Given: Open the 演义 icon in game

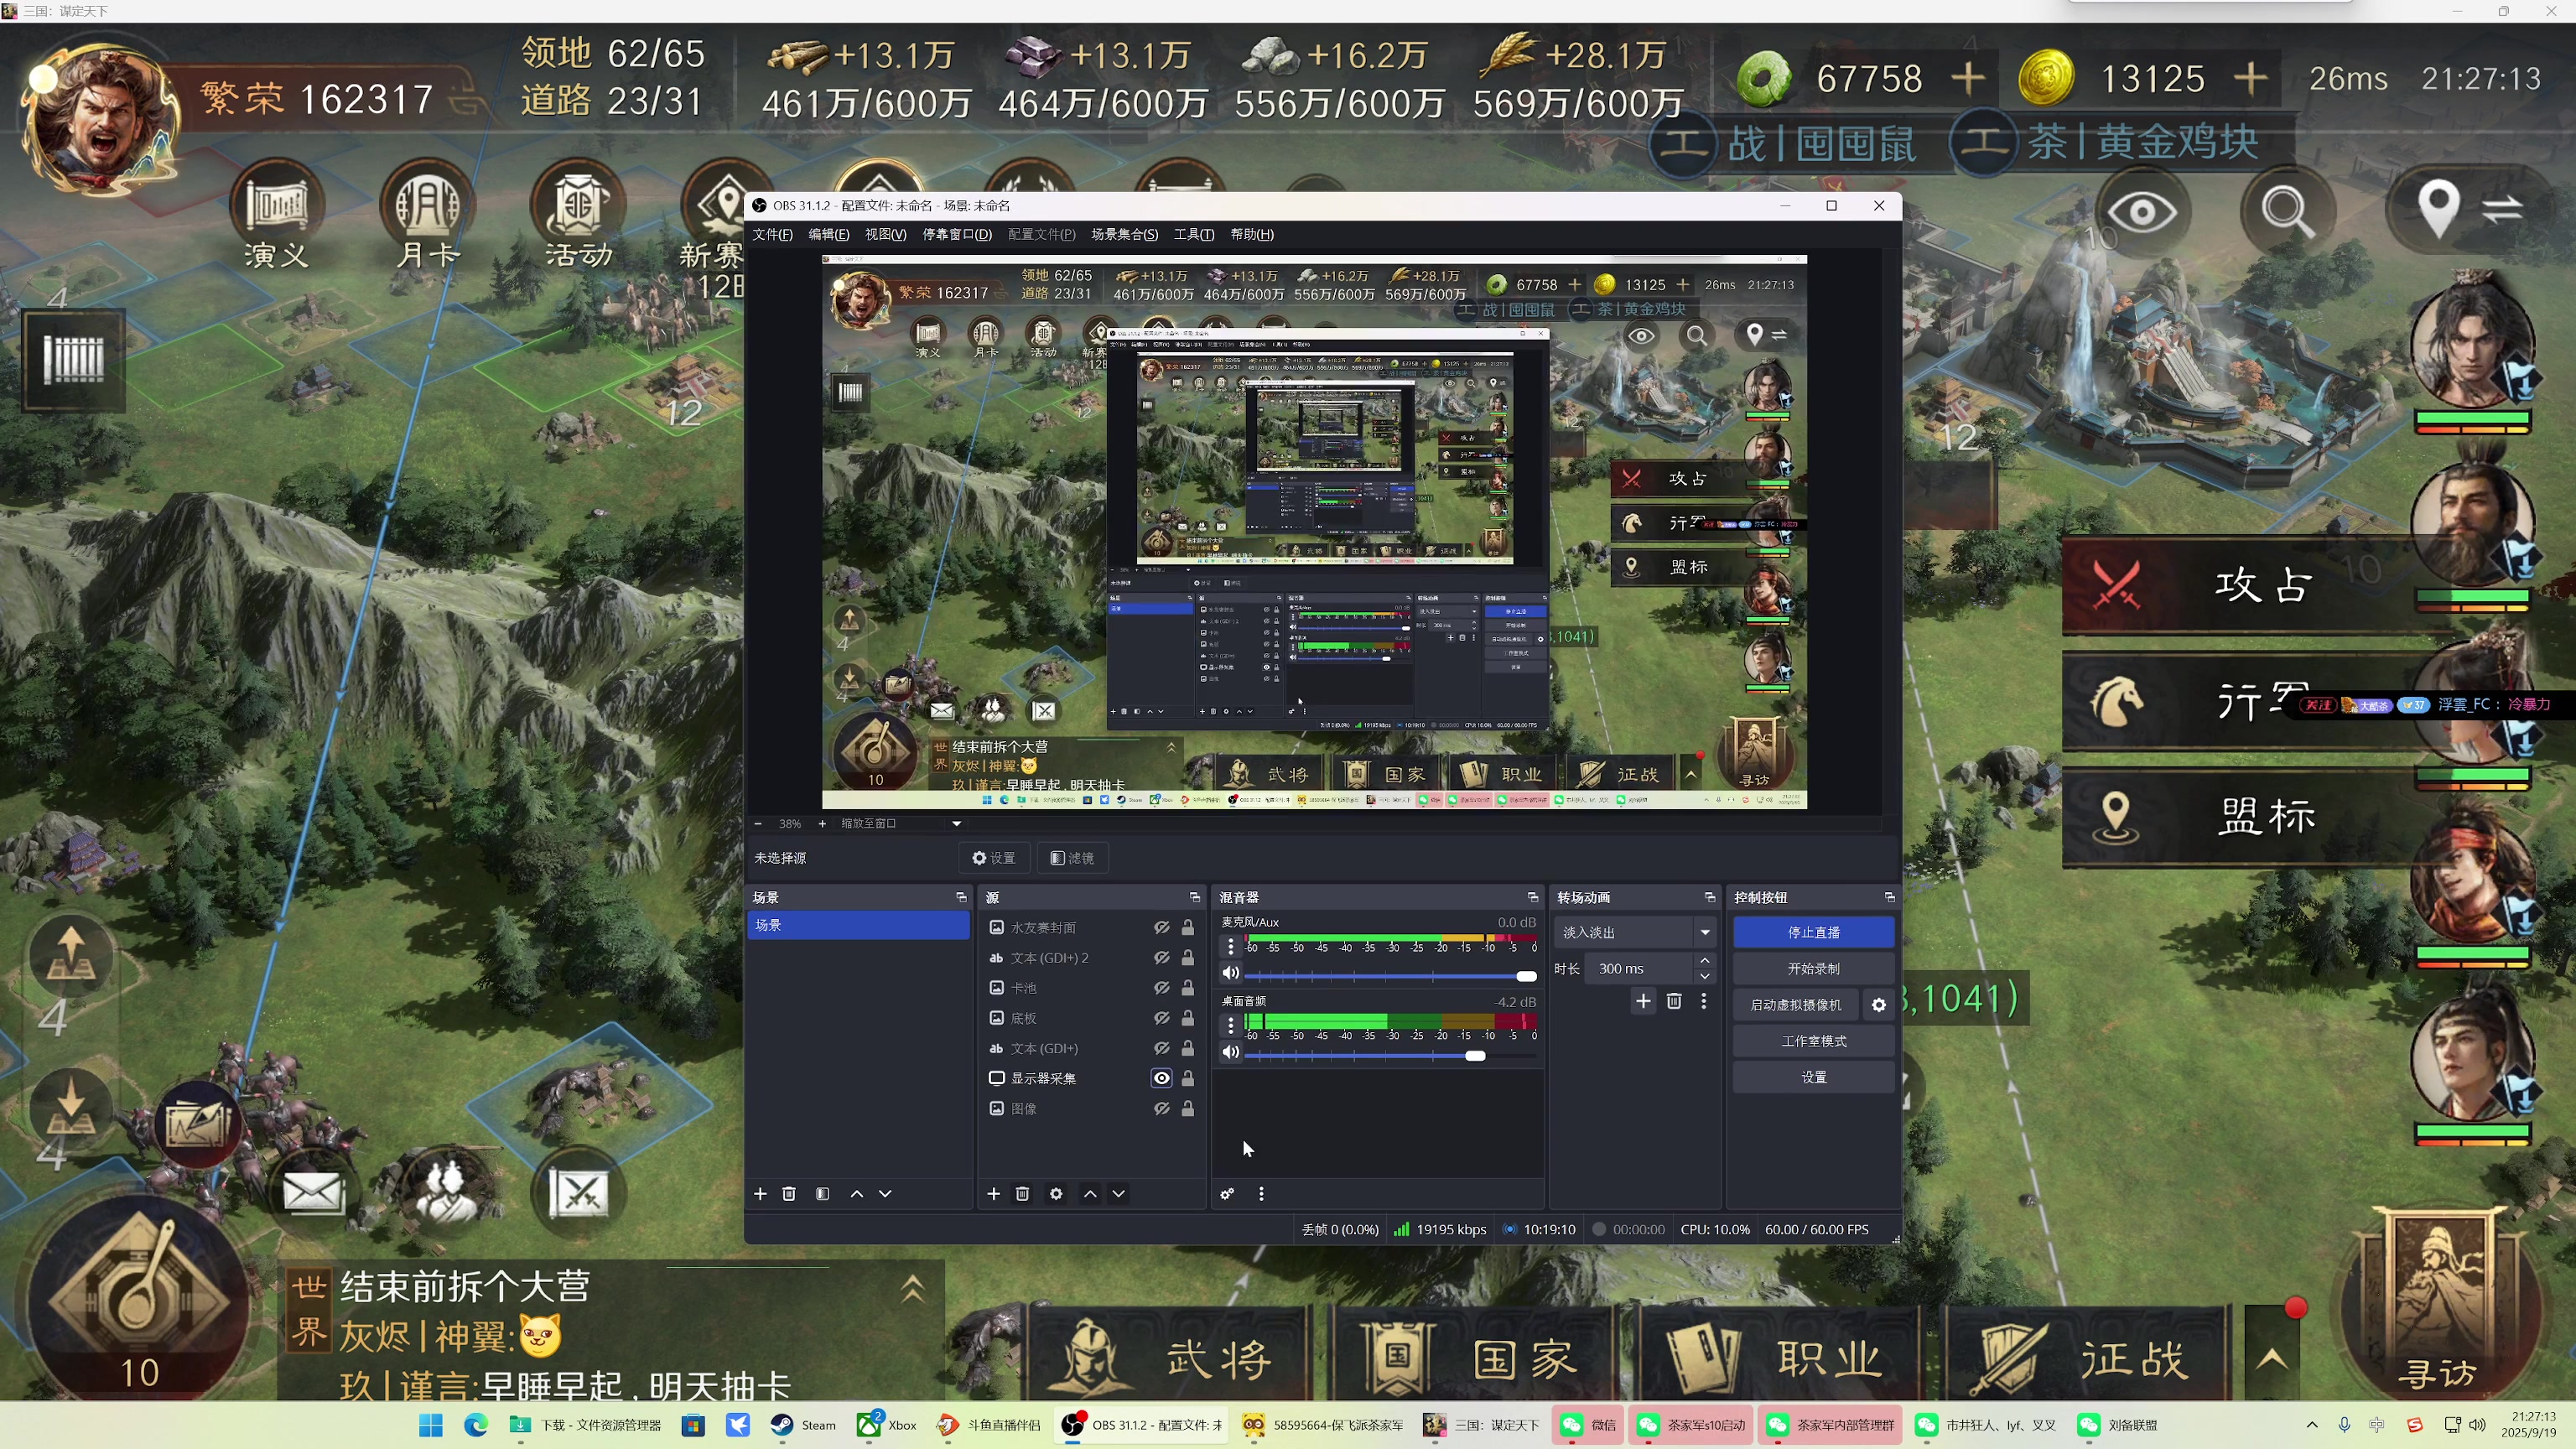Looking at the screenshot, I should pos(277,215).
